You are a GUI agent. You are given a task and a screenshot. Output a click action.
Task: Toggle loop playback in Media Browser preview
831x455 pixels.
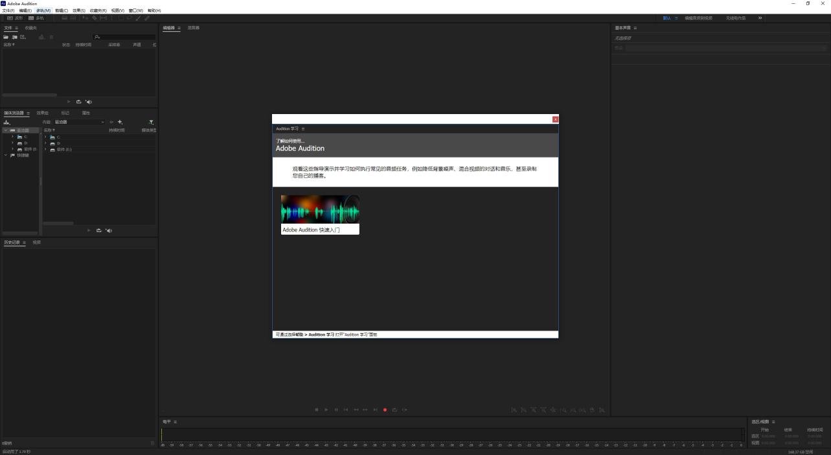click(x=99, y=231)
